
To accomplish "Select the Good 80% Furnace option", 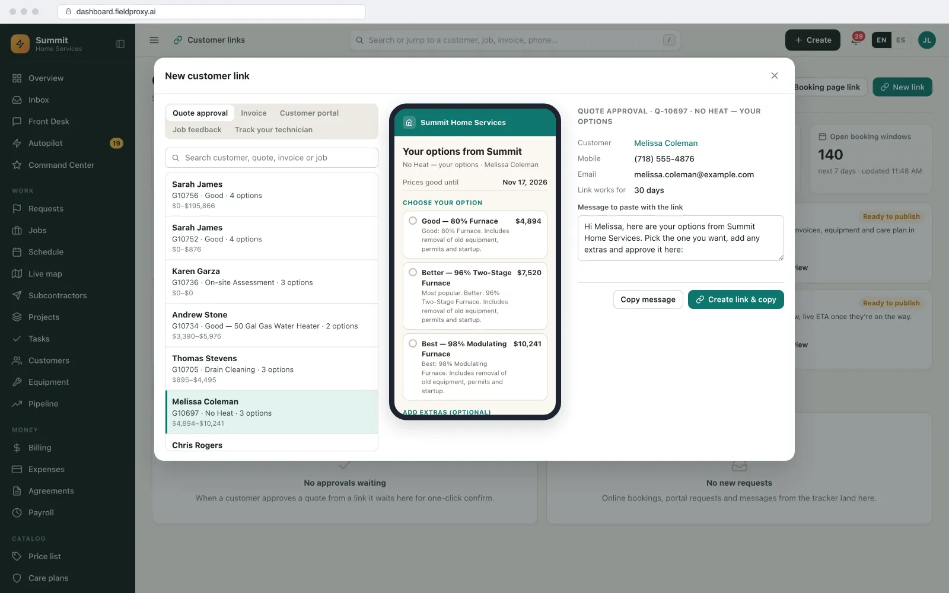I will click(474, 234).
